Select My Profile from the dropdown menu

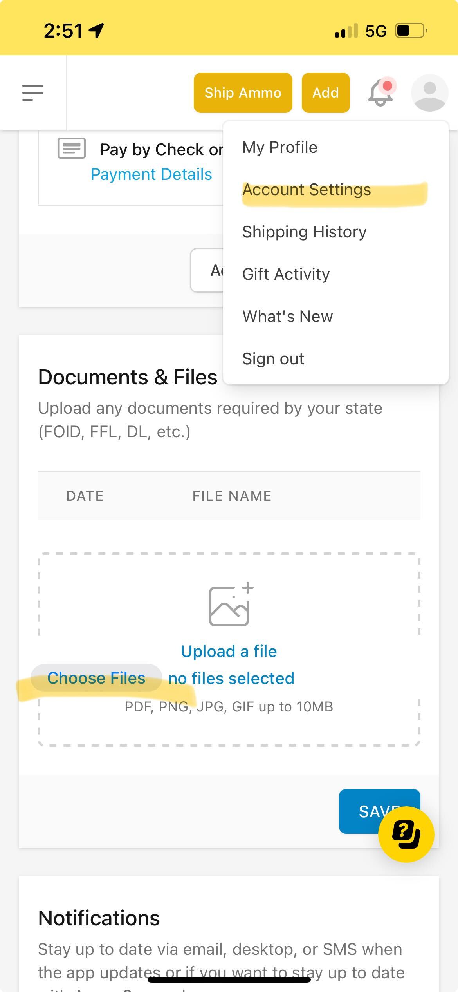(x=279, y=147)
